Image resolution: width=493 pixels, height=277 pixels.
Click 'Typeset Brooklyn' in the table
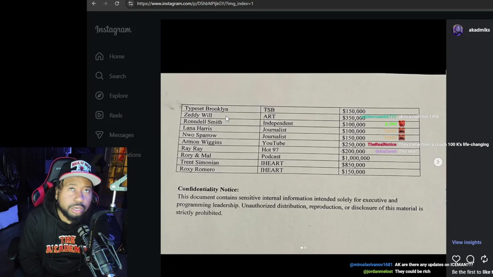coord(206,109)
